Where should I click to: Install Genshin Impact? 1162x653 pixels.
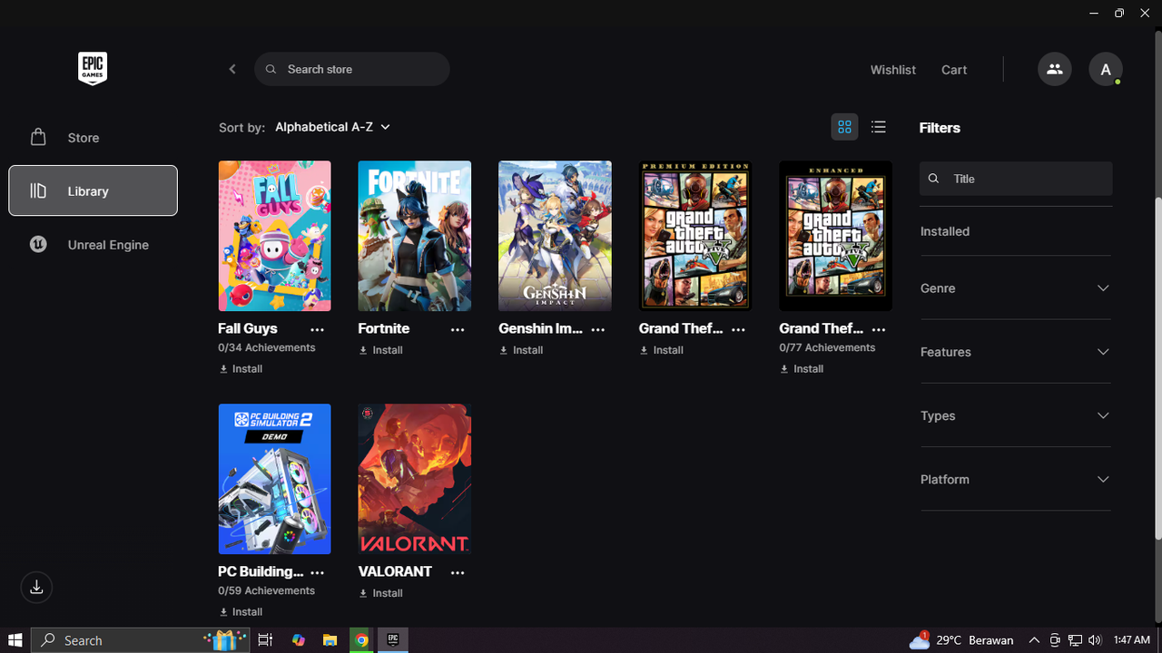pyautogui.click(x=522, y=350)
